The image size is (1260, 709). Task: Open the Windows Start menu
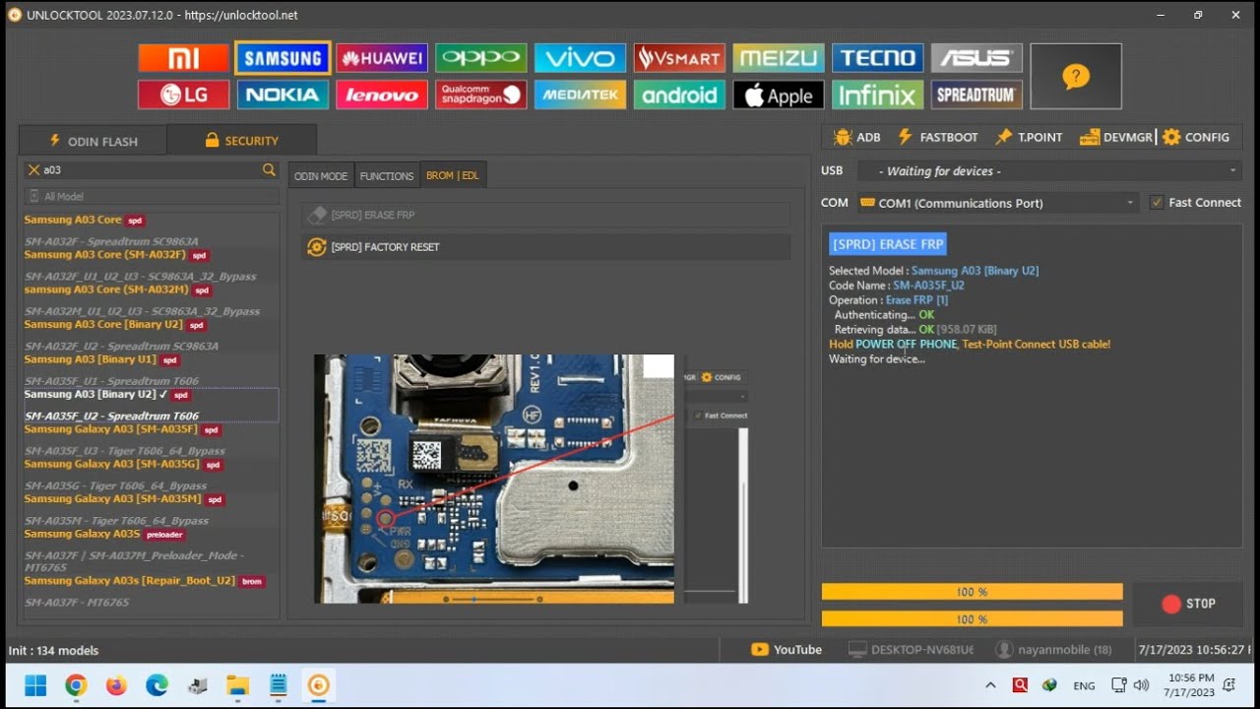click(35, 685)
